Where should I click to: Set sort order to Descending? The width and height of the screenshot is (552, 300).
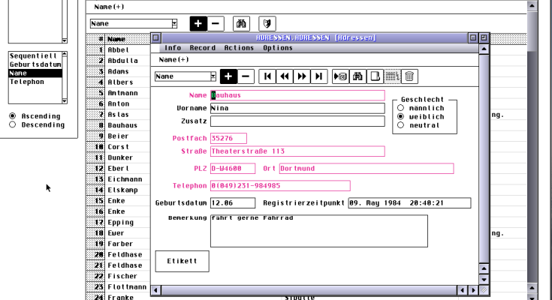[12, 124]
